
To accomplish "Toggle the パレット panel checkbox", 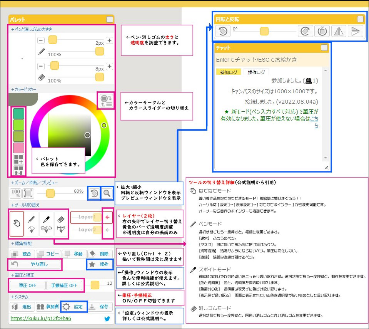I will [109, 20].
